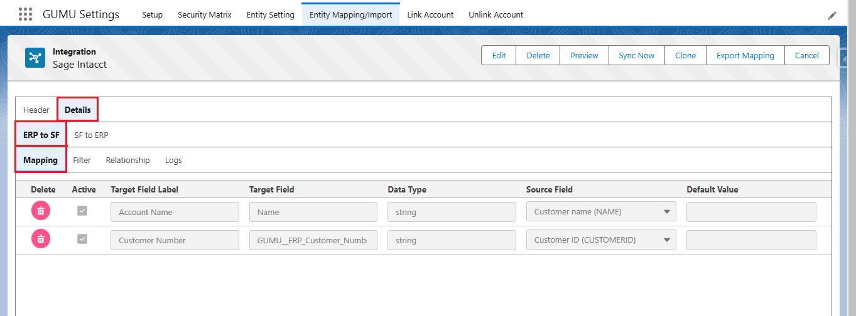
Task: Click the Preview button
Action: pyautogui.click(x=584, y=55)
